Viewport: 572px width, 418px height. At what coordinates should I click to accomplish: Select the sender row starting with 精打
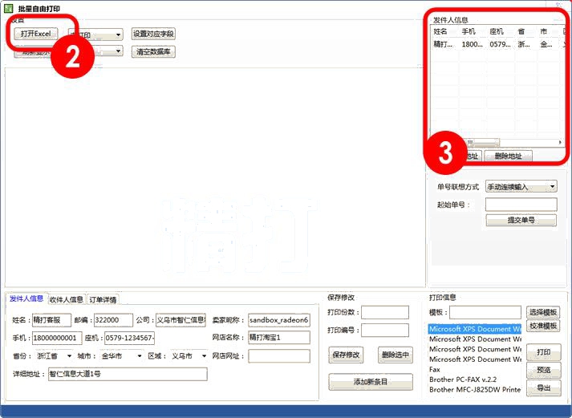pyautogui.click(x=498, y=44)
